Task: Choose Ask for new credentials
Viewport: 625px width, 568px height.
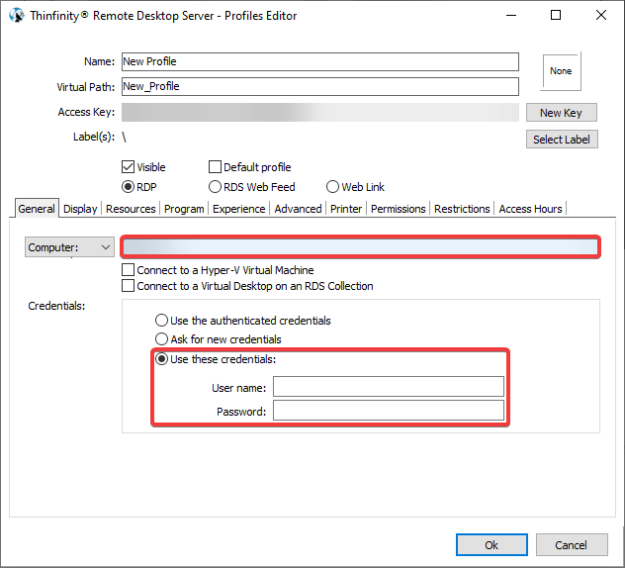Action: click(x=161, y=339)
